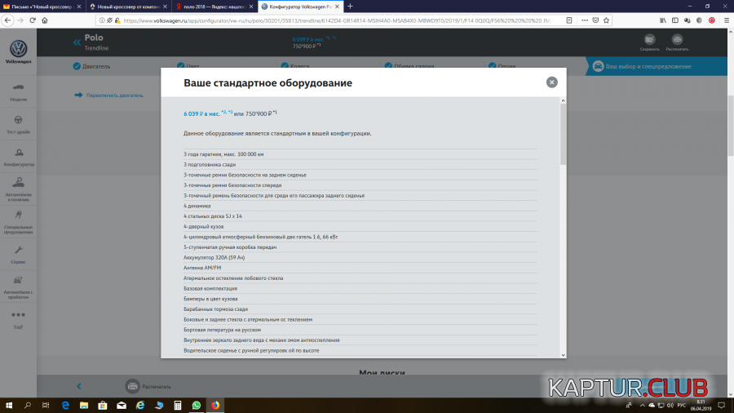
Task: Open the Модели sidebar section
Action: [x=18, y=91]
